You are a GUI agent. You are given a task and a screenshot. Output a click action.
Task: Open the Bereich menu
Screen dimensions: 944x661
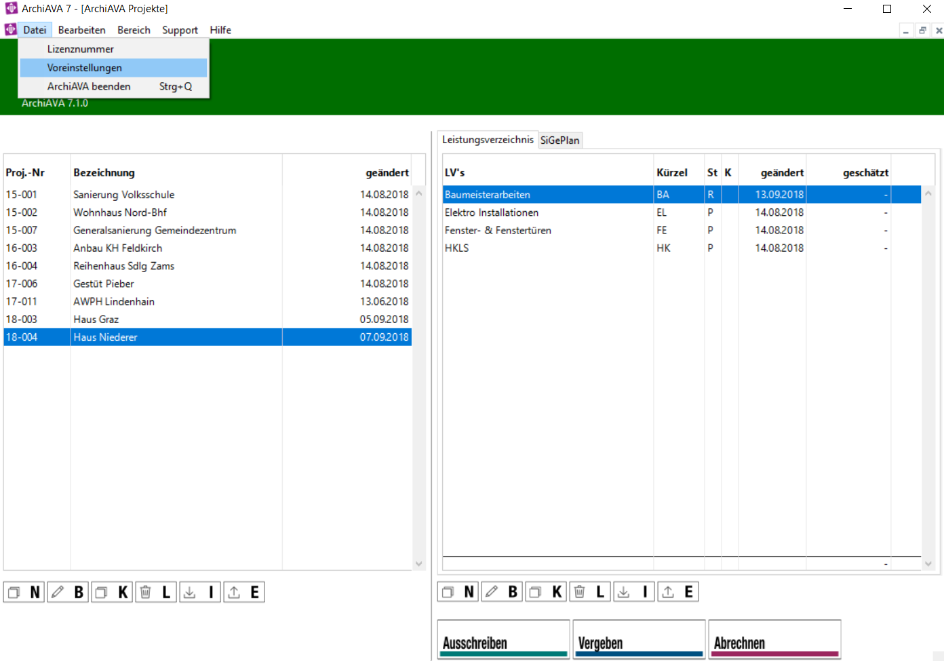coord(134,30)
